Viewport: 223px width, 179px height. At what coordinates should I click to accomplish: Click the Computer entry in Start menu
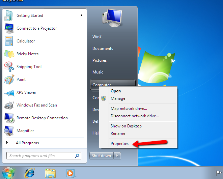coord(113,85)
